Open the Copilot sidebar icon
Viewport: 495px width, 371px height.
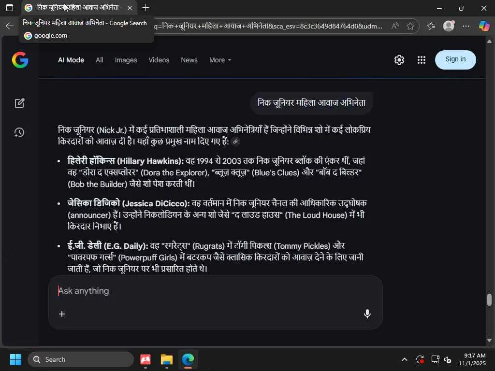pyautogui.click(x=484, y=26)
